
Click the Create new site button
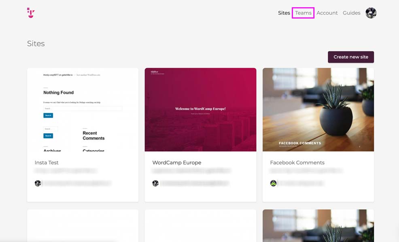(x=351, y=57)
